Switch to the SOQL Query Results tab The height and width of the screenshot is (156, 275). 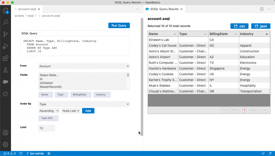point(164,9)
